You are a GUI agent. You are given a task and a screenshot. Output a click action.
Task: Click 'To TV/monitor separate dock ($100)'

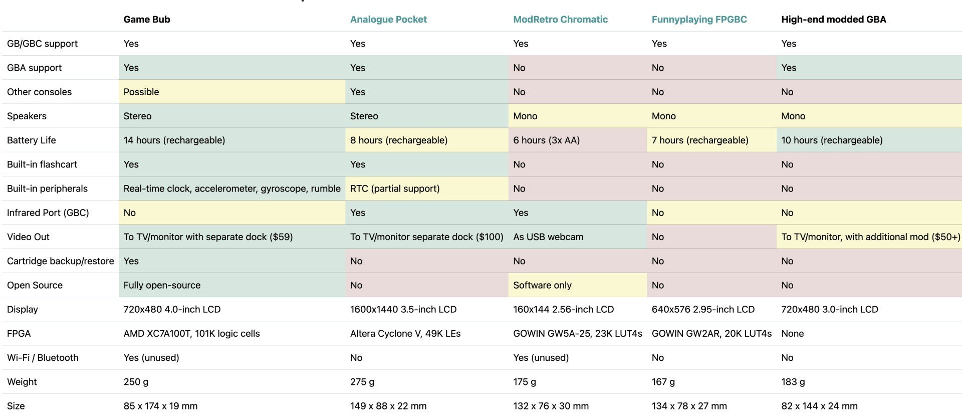point(427,237)
